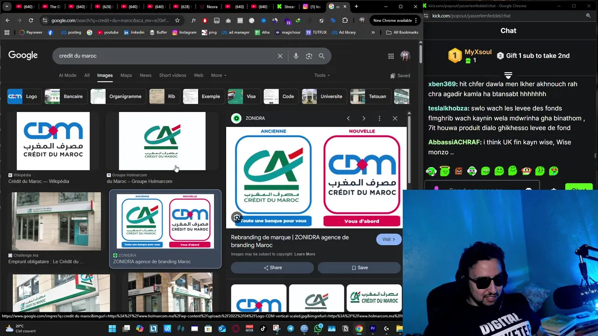Image resolution: width=598 pixels, height=336 pixels.
Task: Open the youtube bookmark
Action: pyautogui.click(x=107, y=32)
